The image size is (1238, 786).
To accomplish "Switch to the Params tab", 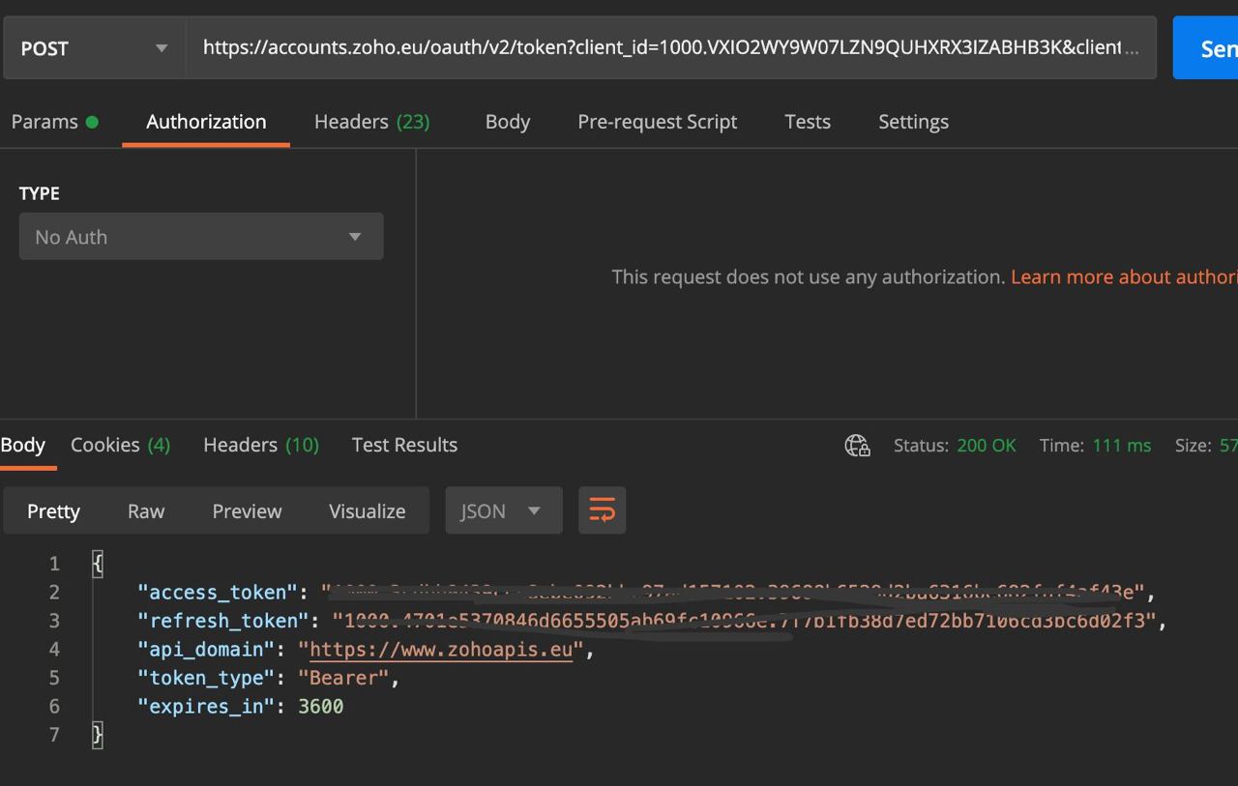I will [x=54, y=122].
